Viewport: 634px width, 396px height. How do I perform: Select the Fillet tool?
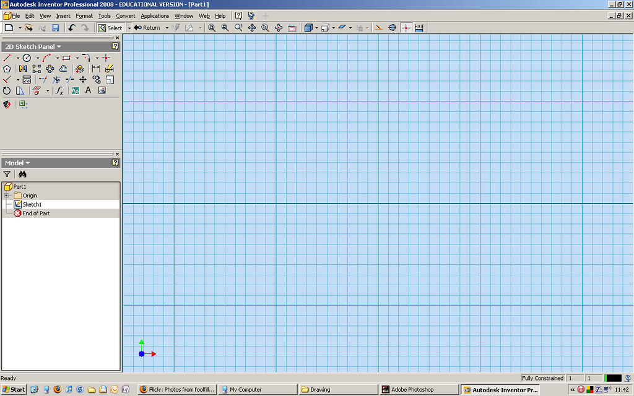(x=87, y=58)
